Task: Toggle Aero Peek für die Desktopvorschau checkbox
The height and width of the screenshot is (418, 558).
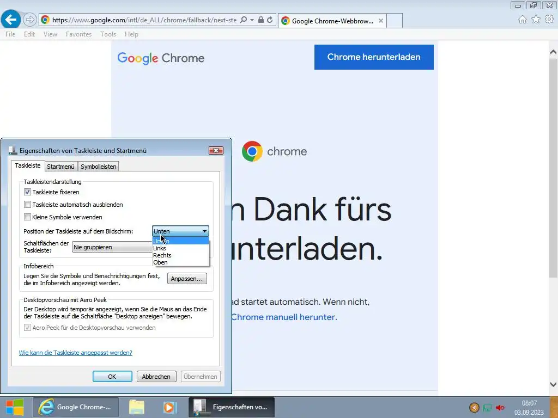Action: coord(27,327)
